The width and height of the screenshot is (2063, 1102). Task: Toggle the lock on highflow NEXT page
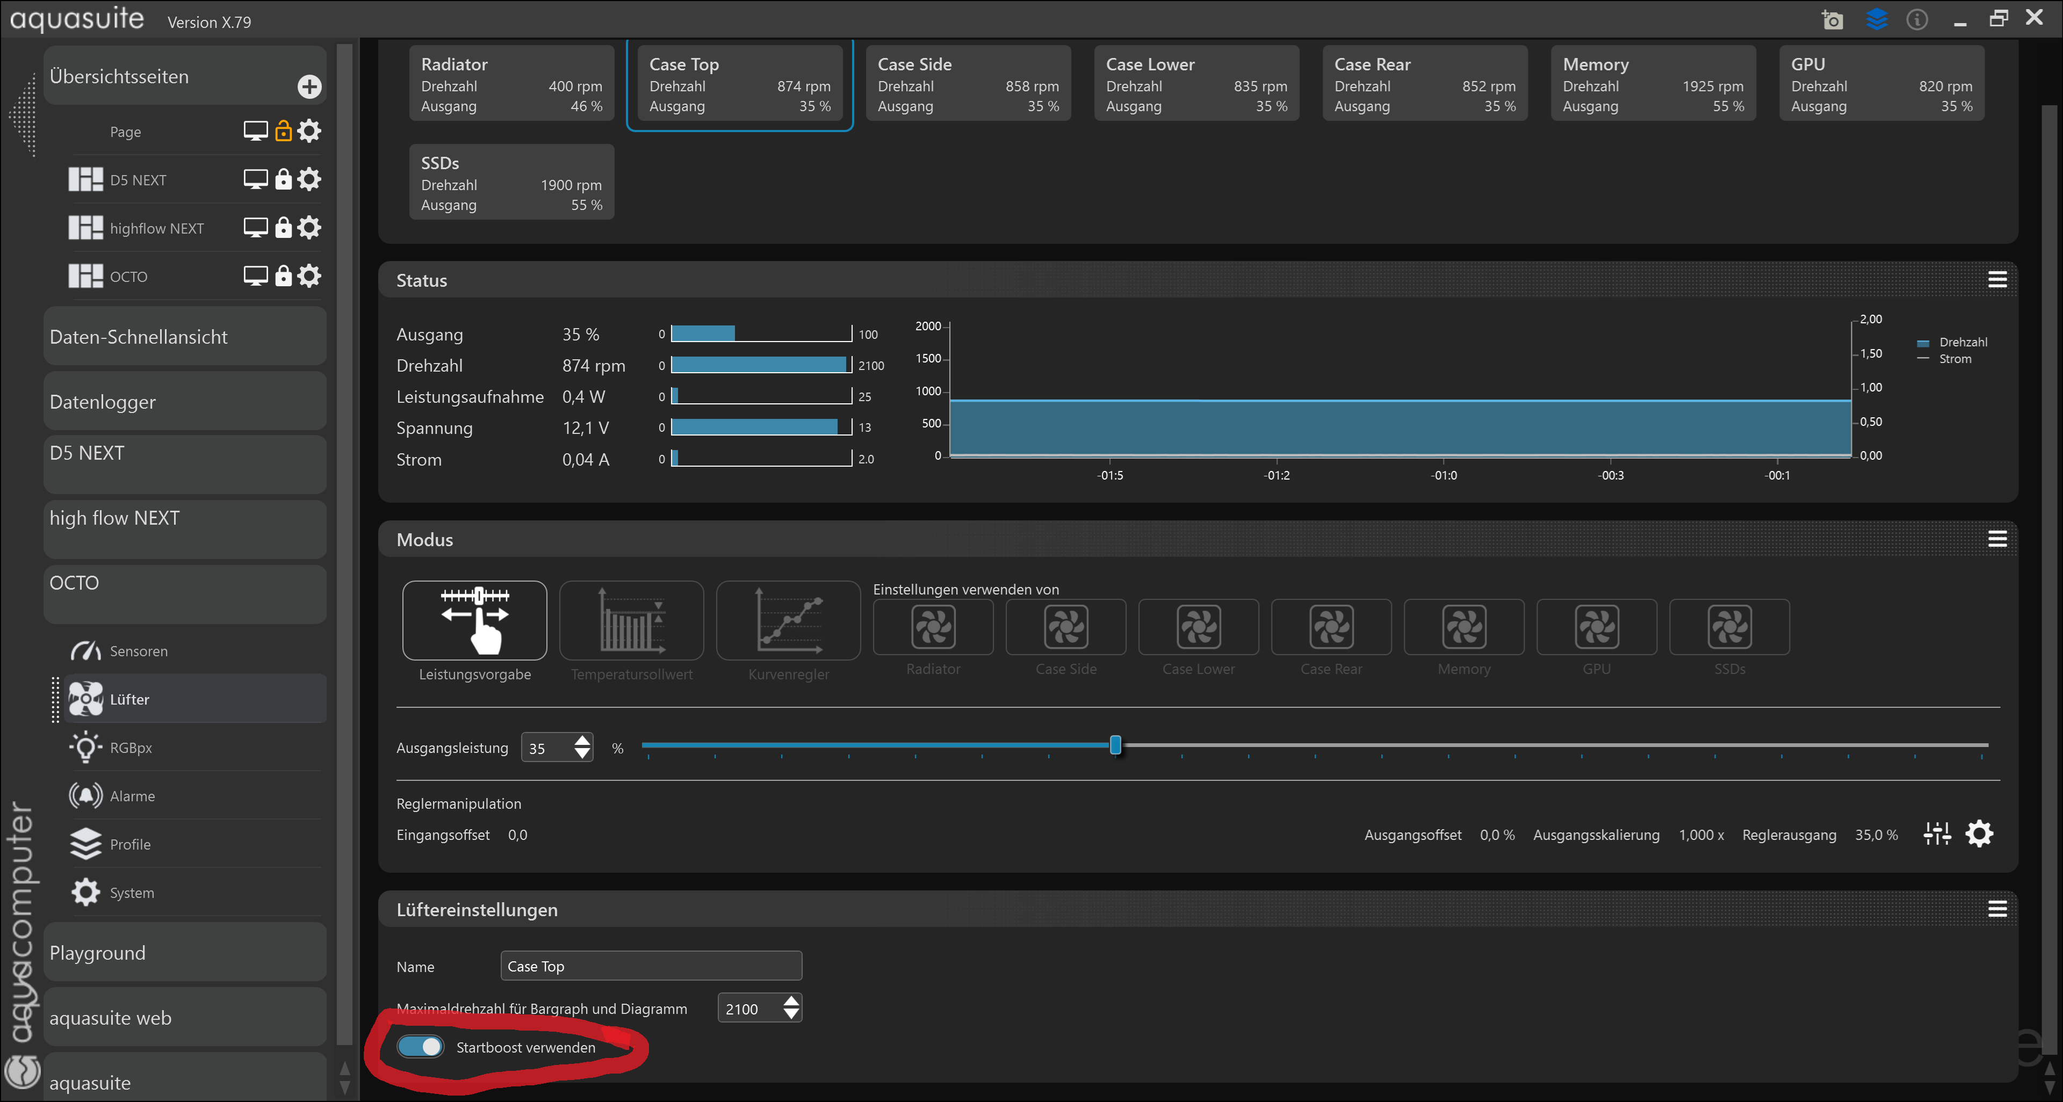tap(283, 228)
